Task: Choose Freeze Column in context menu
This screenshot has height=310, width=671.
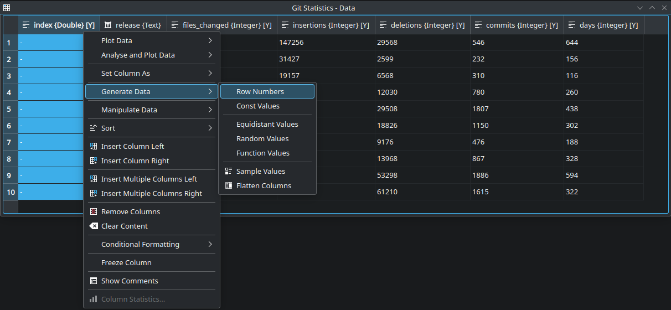Action: pos(126,263)
